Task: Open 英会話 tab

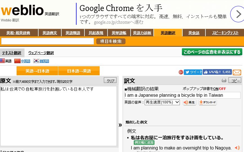Action: 194,33
